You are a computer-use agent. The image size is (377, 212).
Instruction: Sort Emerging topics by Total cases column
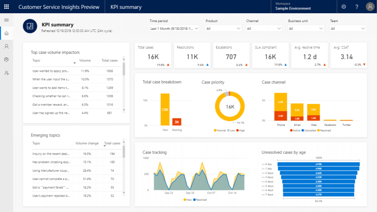(x=112, y=143)
